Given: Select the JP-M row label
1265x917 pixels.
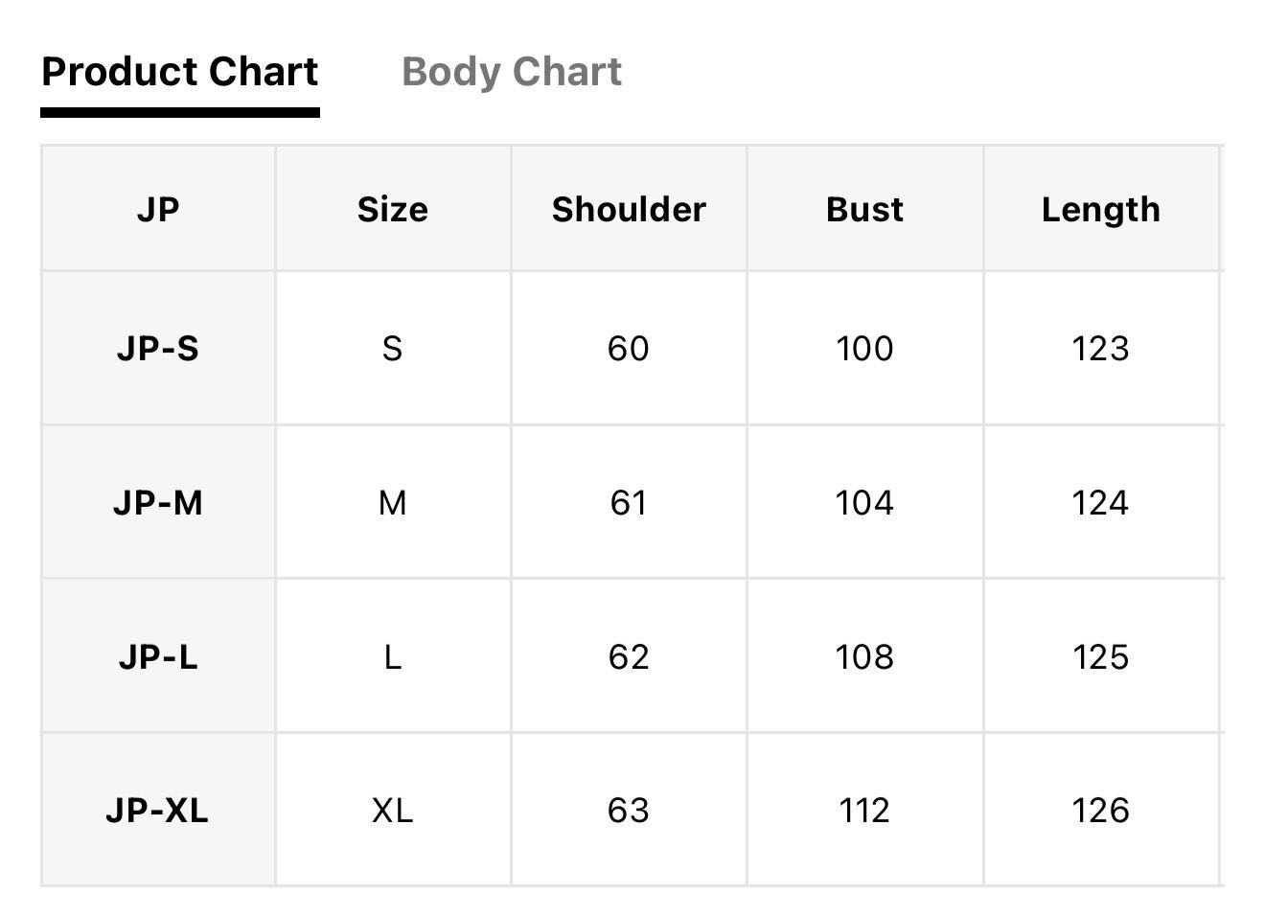Looking at the screenshot, I should point(158,502).
